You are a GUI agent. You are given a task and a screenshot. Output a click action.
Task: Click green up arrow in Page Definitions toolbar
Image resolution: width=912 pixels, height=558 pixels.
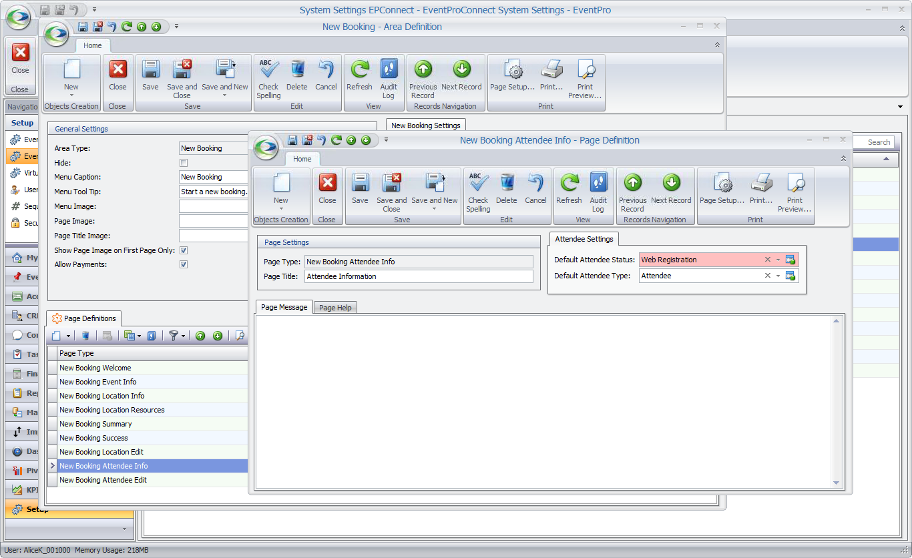200,336
